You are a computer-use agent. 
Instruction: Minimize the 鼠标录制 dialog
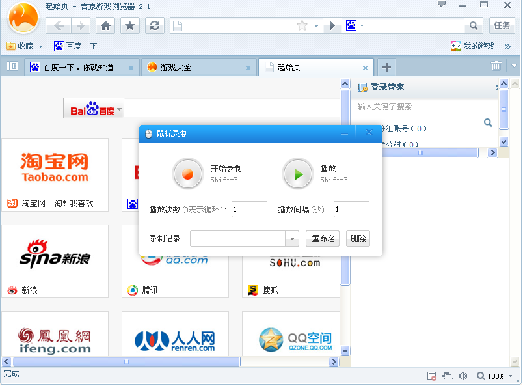tap(345, 133)
